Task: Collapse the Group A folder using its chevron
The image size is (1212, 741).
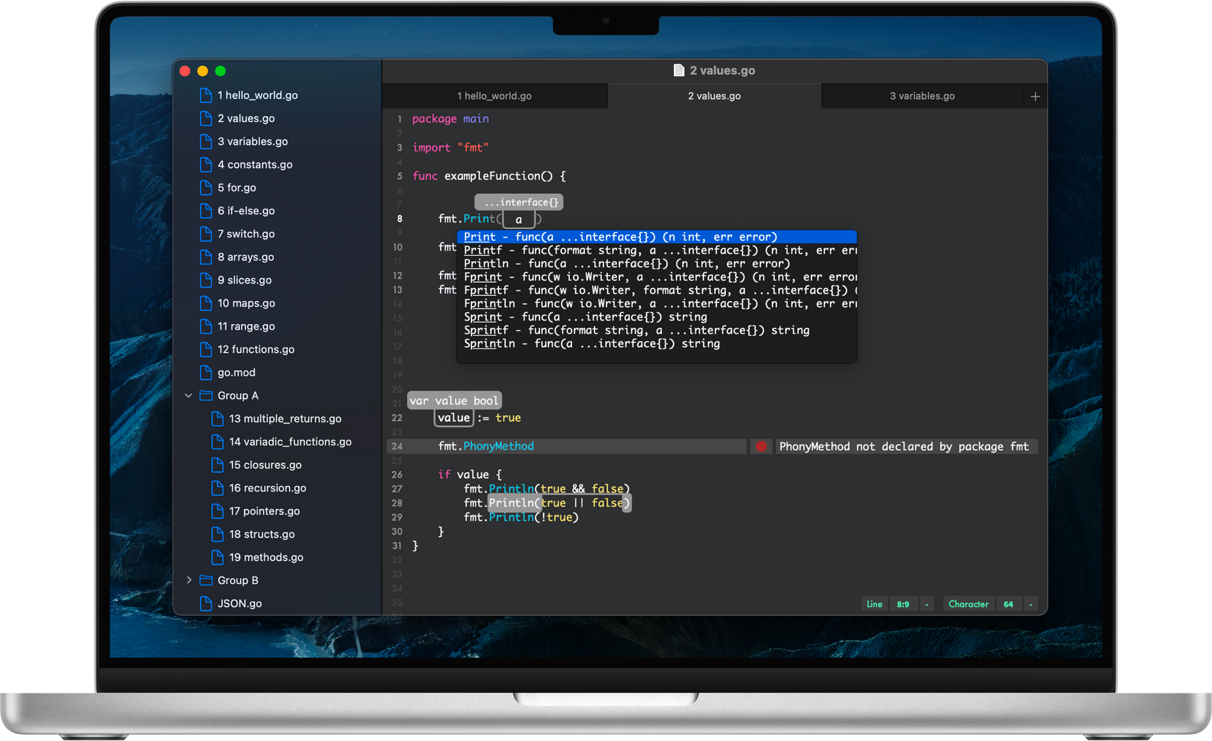Action: point(188,395)
